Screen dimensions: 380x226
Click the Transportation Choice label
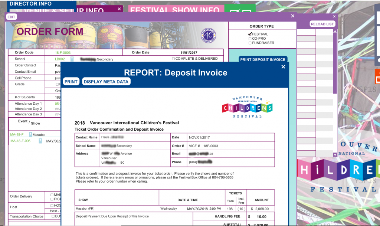tap(26, 216)
